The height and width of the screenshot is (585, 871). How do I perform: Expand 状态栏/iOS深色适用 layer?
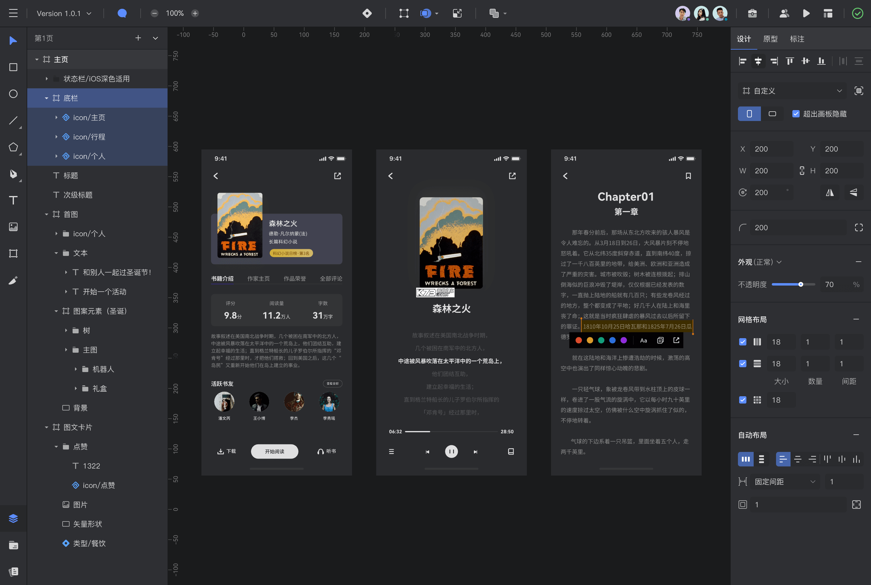47,79
